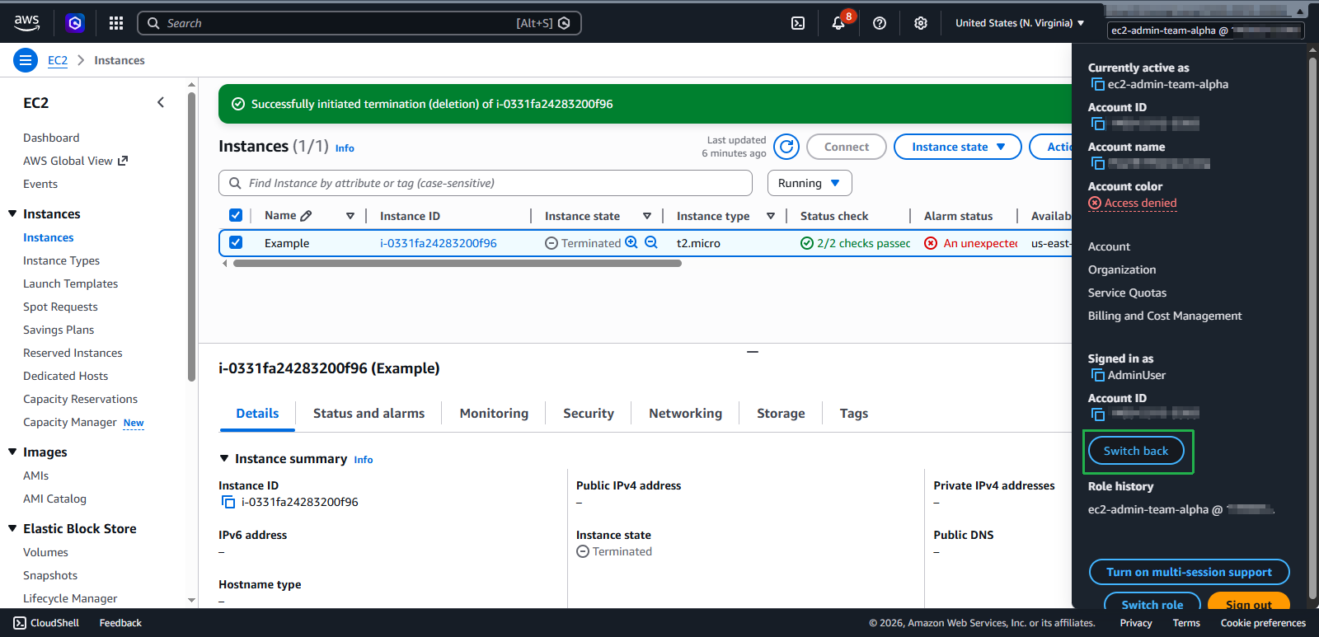Switch to the Details tab

pyautogui.click(x=257, y=414)
